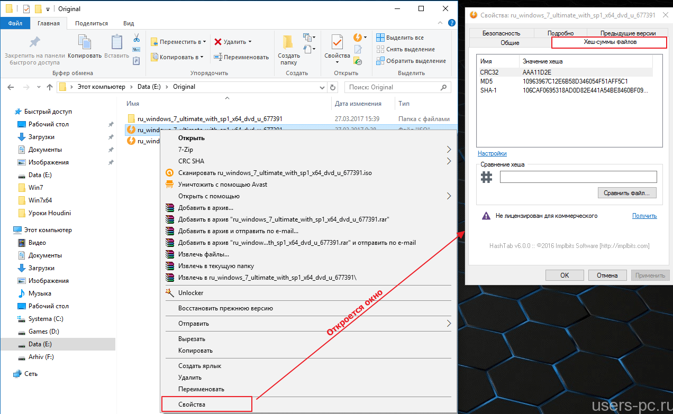673x414 pixels.
Task: Open the Файл ribbon tab
Action: point(15,23)
